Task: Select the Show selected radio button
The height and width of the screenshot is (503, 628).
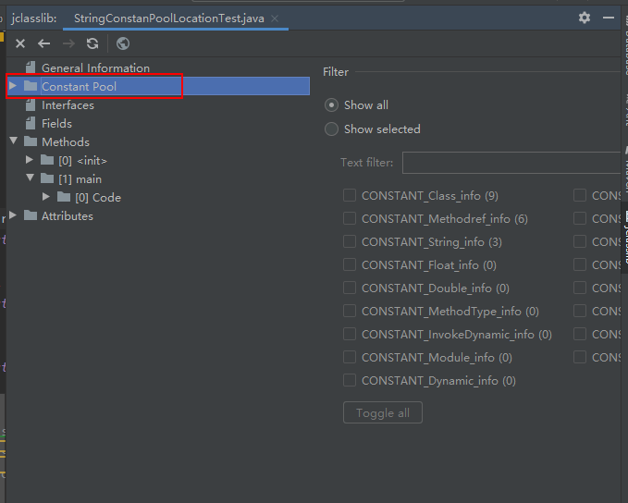Action: point(331,129)
